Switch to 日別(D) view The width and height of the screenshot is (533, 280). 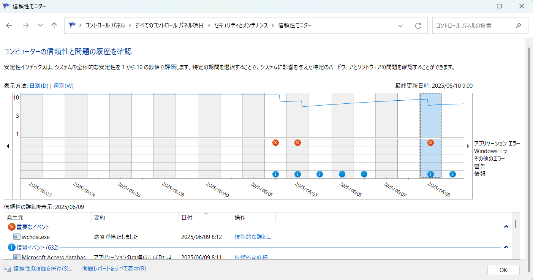coord(39,86)
